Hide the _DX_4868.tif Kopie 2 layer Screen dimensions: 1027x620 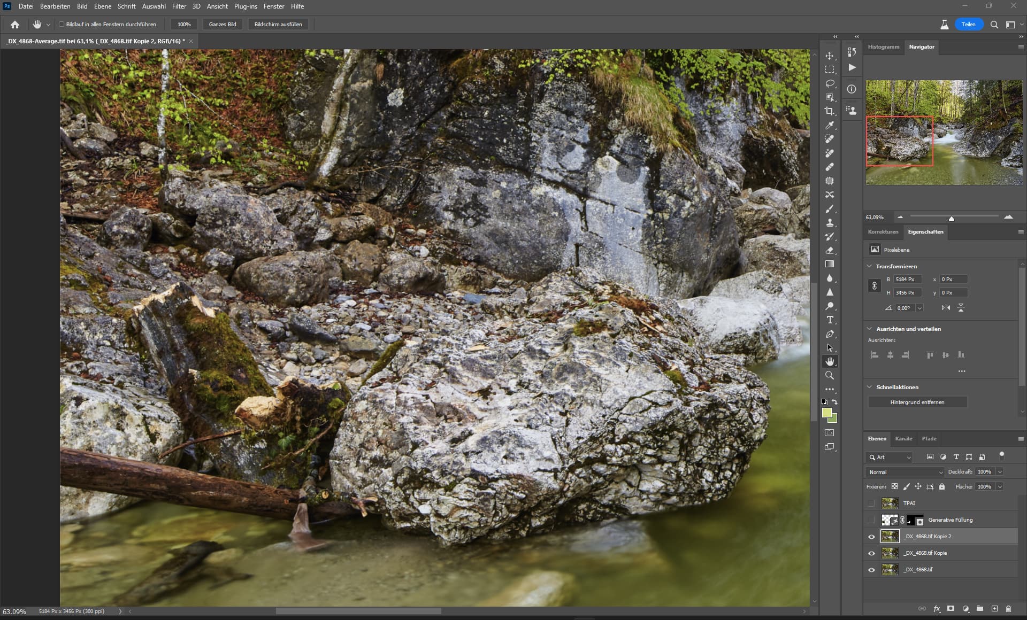point(871,537)
